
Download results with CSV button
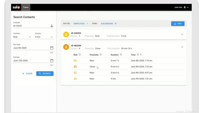tap(178, 24)
